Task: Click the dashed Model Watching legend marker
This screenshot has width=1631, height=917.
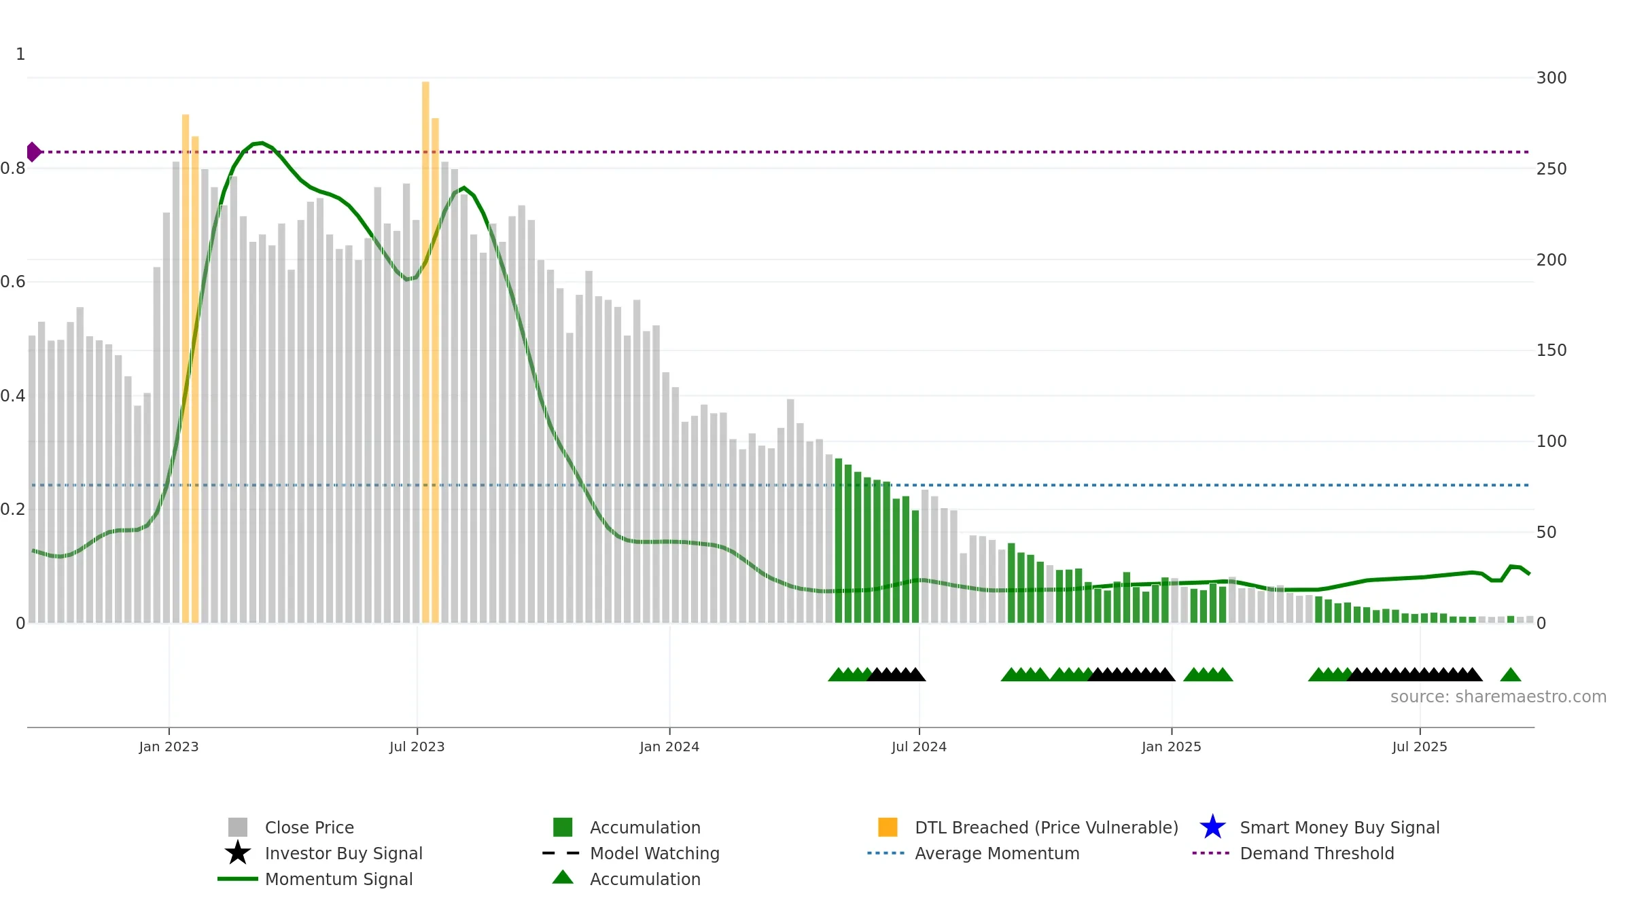Action: pyautogui.click(x=561, y=852)
